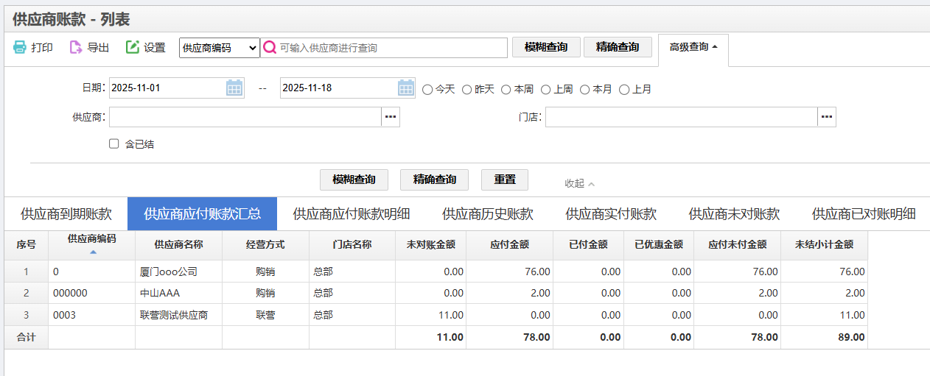Viewport: 930px width, 376px height.
Task: Click the print icon in the toolbar
Action: (x=20, y=47)
